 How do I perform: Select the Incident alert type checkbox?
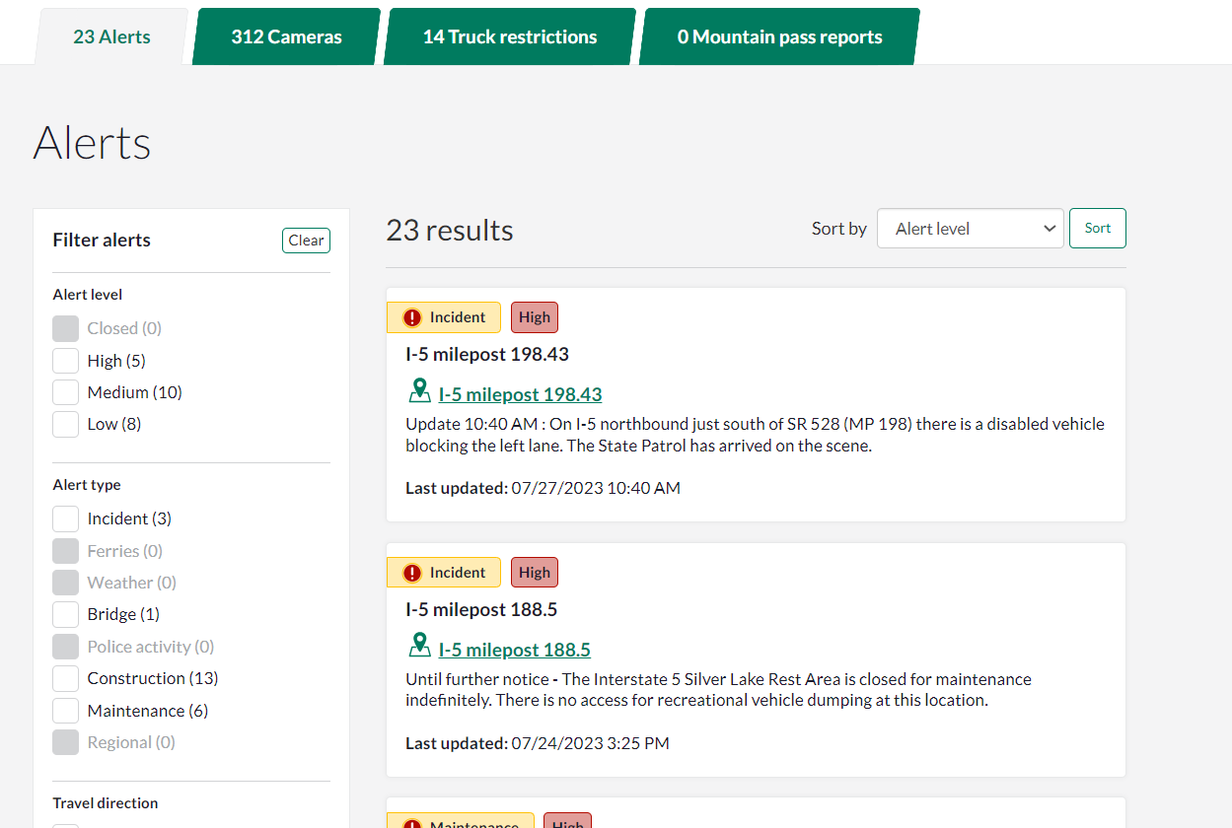click(66, 518)
